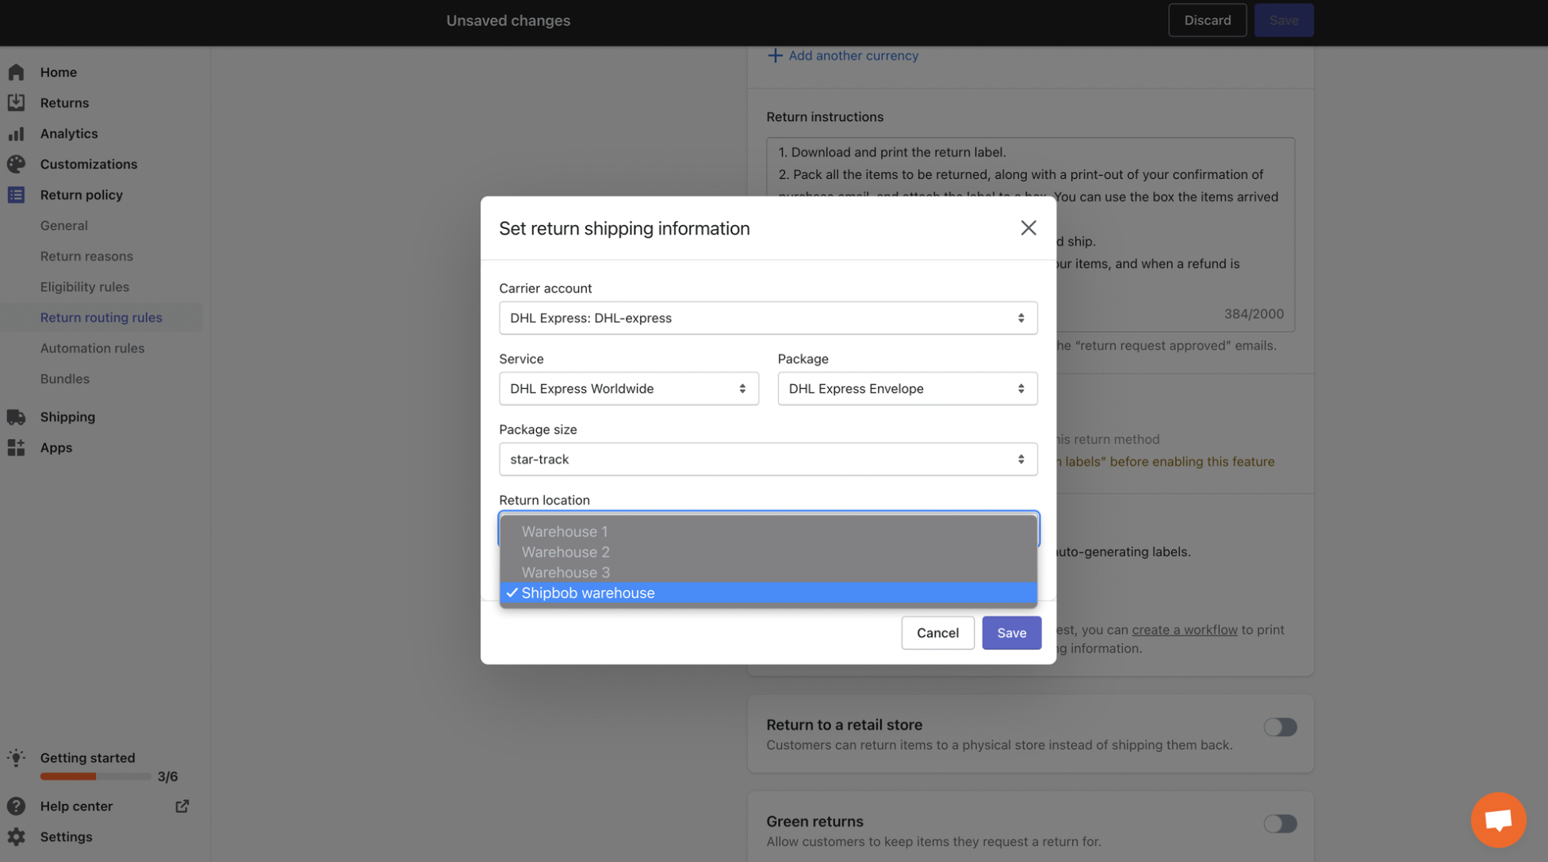The width and height of the screenshot is (1548, 862).
Task: Toggle Green returns switch on
Action: (1279, 823)
